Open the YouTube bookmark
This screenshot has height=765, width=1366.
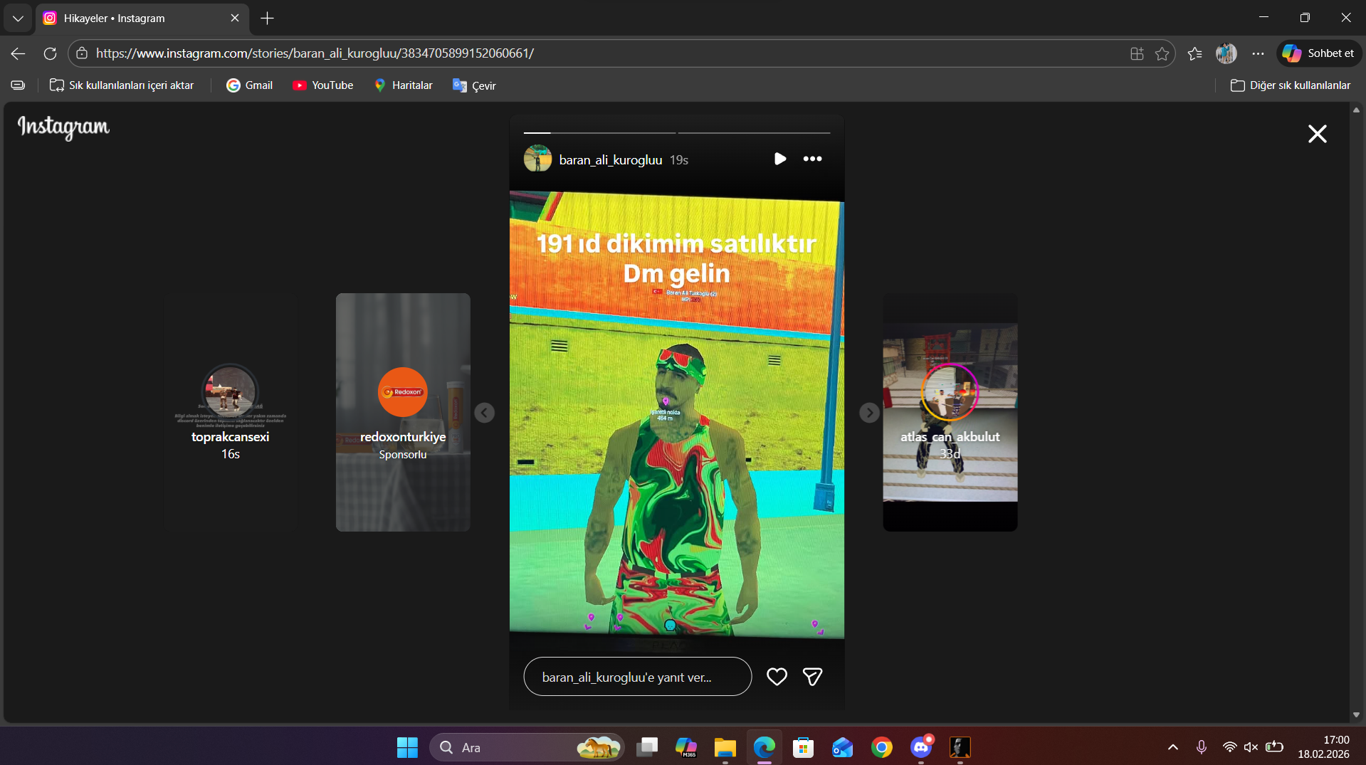(322, 85)
